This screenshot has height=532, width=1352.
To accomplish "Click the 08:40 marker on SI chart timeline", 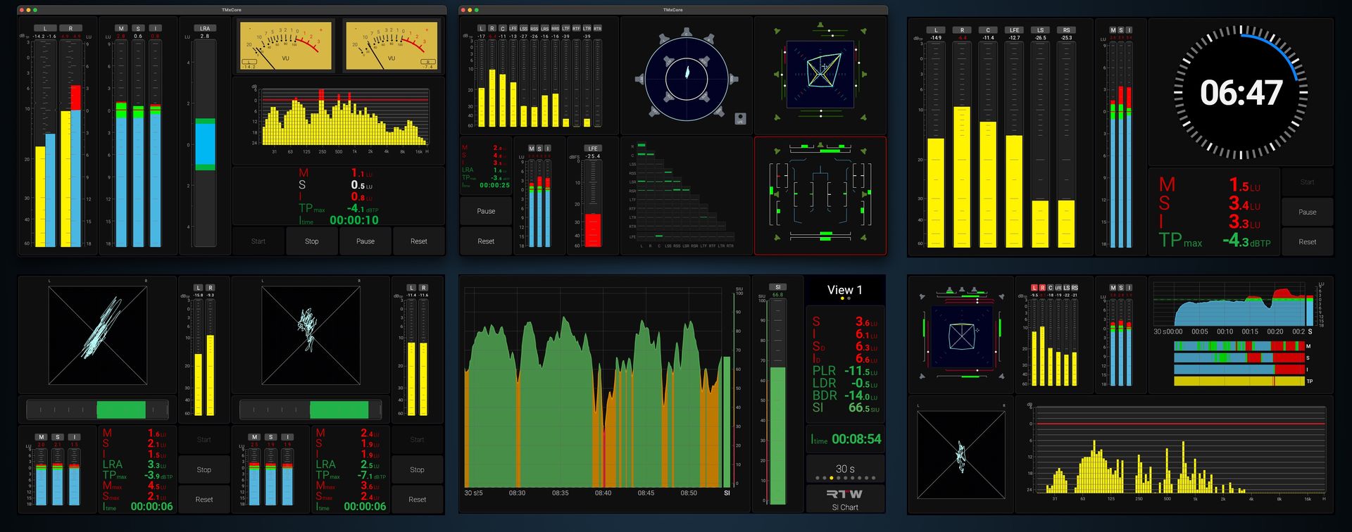I will point(603,493).
